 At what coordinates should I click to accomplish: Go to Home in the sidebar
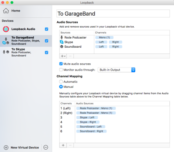point(16,11)
